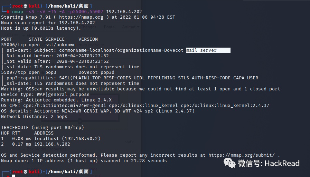Click the WeChat logo in the watermark
310x177 pixels.
(x=229, y=163)
